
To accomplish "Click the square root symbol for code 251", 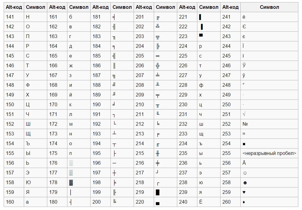I will point(244,114).
